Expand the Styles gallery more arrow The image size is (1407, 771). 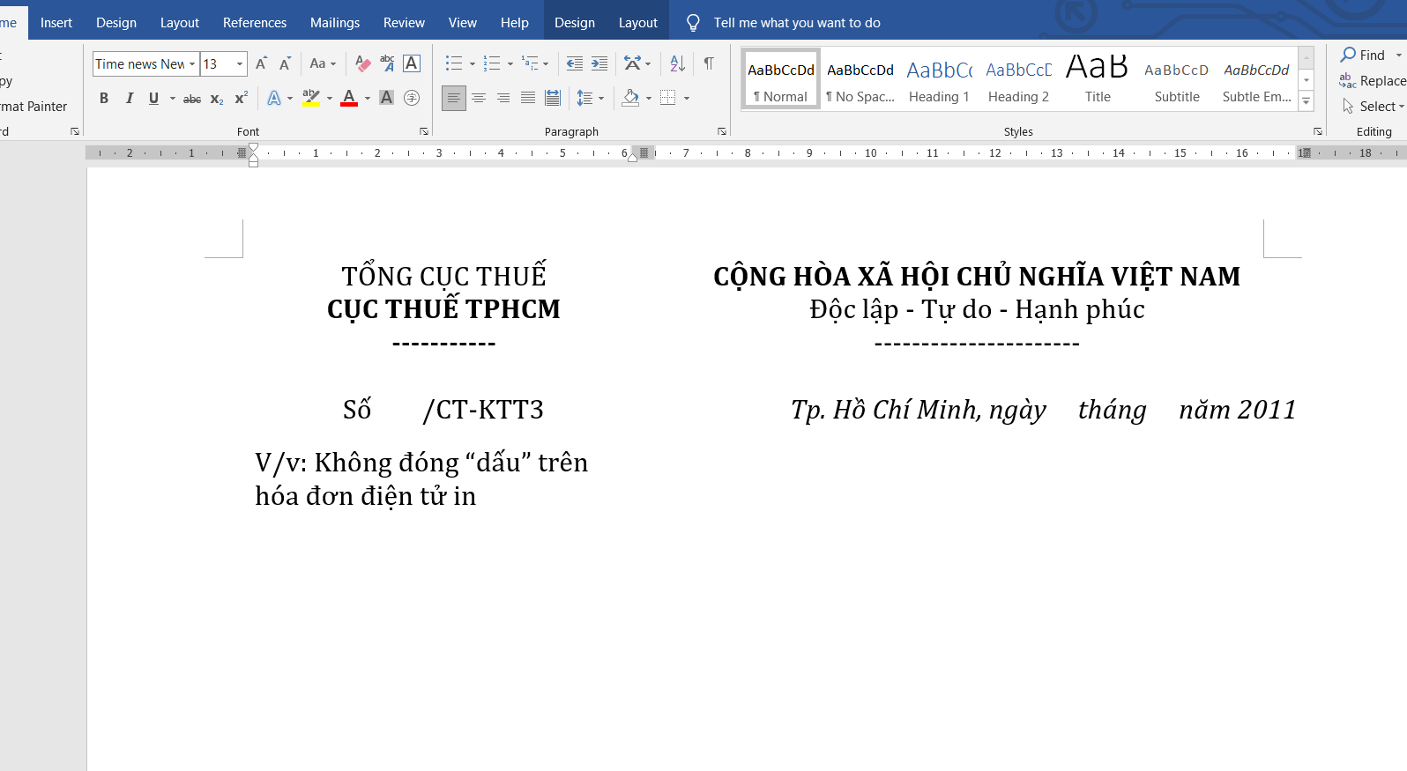click(1306, 102)
